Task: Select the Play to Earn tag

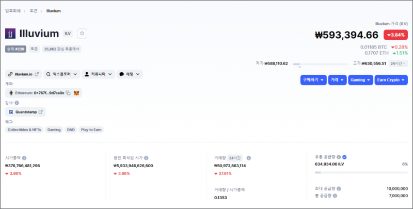Action: (91, 130)
